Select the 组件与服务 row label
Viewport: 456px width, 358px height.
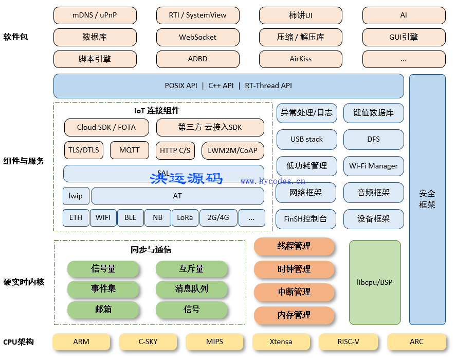pyautogui.click(x=24, y=161)
